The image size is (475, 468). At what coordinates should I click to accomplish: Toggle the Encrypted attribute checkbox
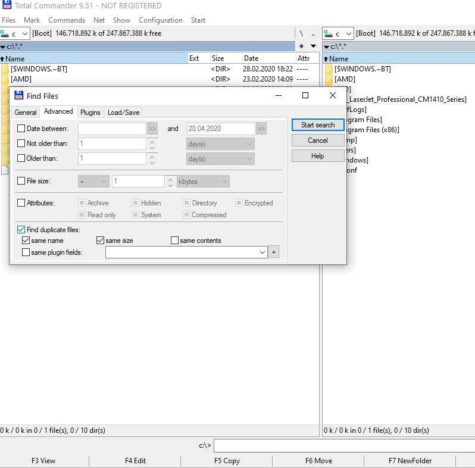pos(239,203)
